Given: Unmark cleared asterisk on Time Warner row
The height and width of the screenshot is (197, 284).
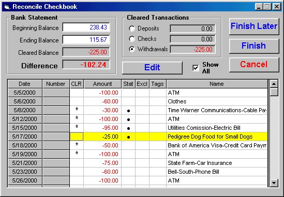Looking at the screenshot, I should coord(77,110).
